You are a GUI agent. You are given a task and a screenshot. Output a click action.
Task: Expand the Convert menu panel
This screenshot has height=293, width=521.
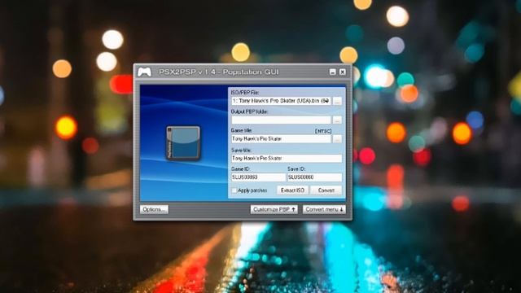click(x=324, y=209)
